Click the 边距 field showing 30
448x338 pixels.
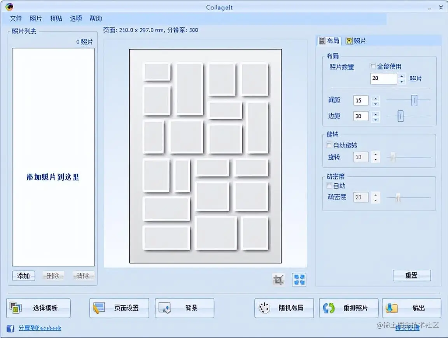pos(361,116)
